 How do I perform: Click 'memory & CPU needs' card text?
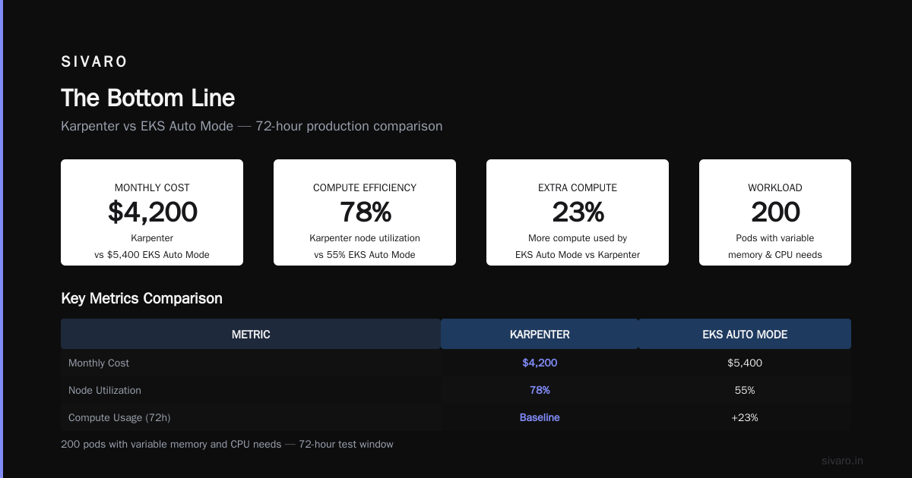(x=775, y=255)
